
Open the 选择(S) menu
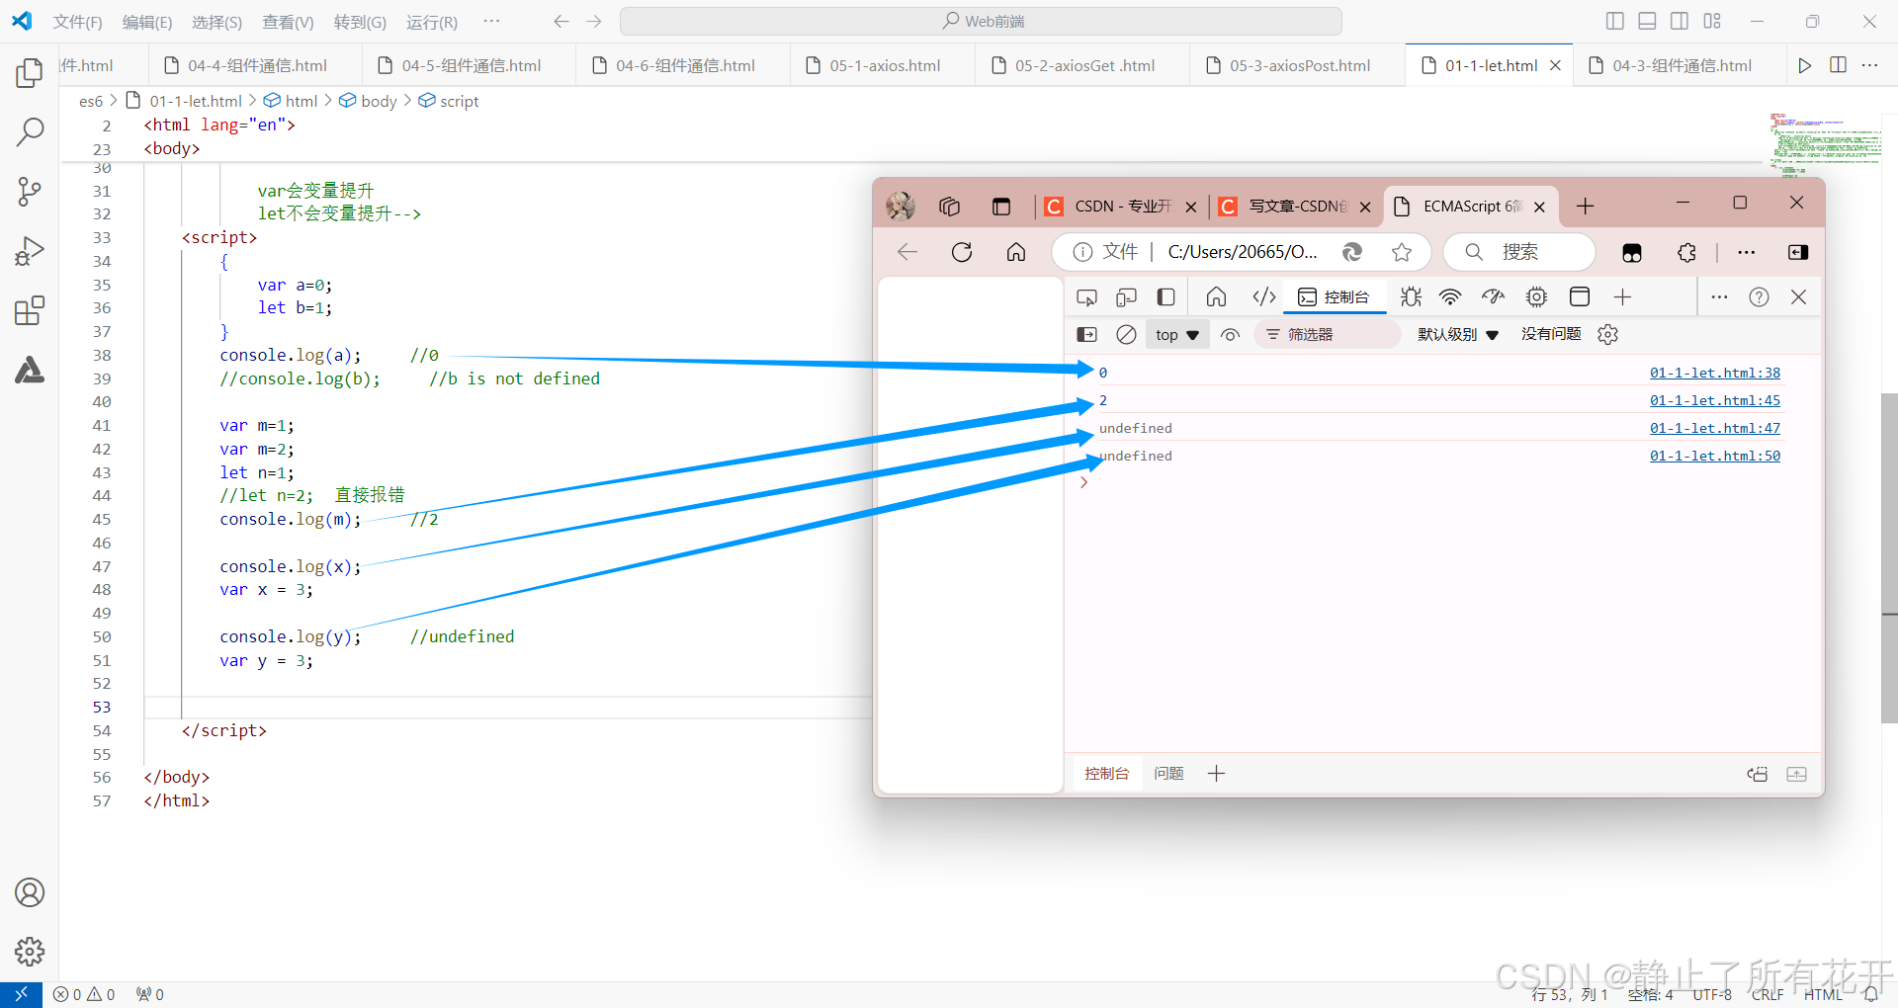tap(216, 22)
